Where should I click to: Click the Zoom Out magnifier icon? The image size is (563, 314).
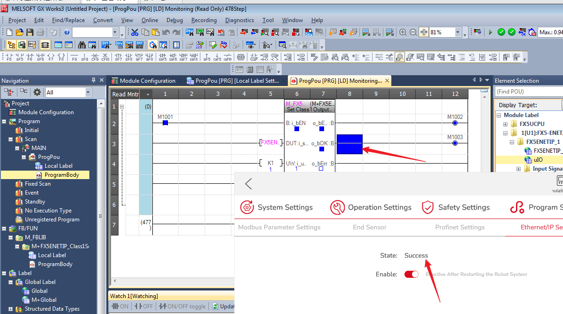(x=413, y=32)
